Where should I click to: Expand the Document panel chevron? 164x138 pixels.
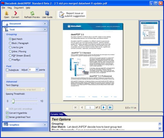tap(45, 24)
